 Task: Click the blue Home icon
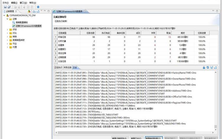[x=38, y=7]
